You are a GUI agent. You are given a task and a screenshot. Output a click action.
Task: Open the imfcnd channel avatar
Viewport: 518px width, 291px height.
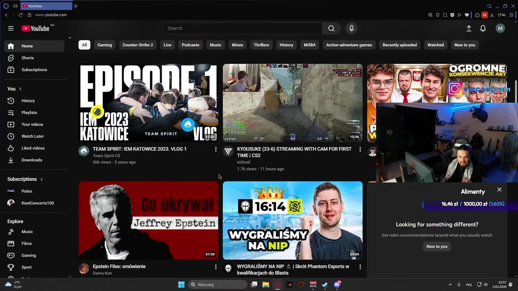[x=228, y=151]
